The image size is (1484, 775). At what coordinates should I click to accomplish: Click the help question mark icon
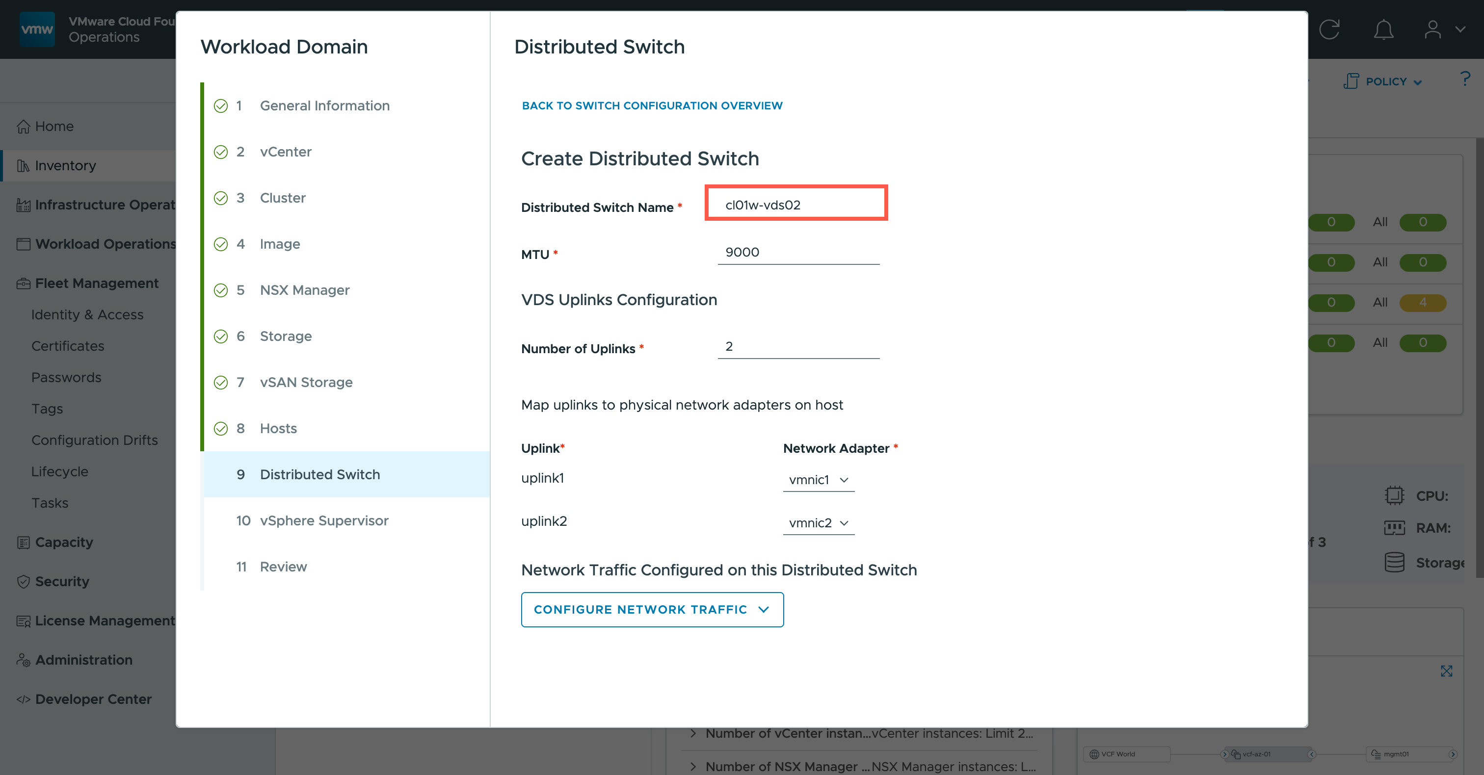[1465, 79]
